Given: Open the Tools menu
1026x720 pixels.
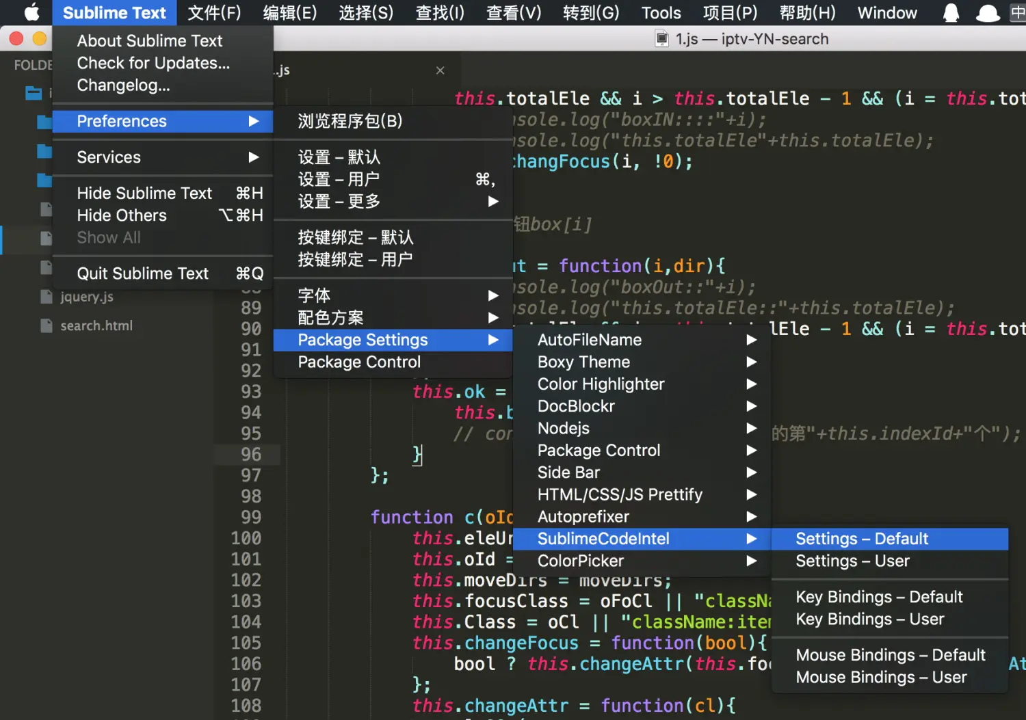Looking at the screenshot, I should click(x=661, y=12).
